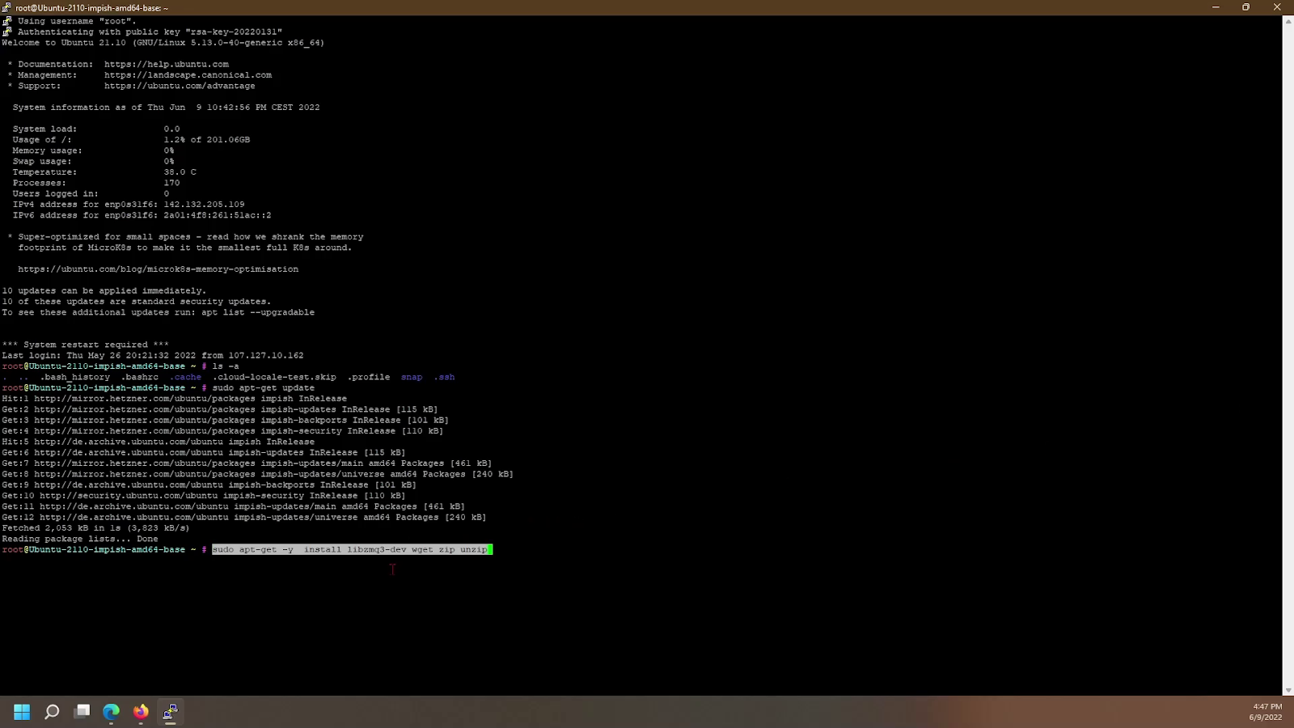Viewport: 1294px width, 728px height.
Task: Click the microk8s-memory-optimisation blog URL
Action: tap(159, 269)
